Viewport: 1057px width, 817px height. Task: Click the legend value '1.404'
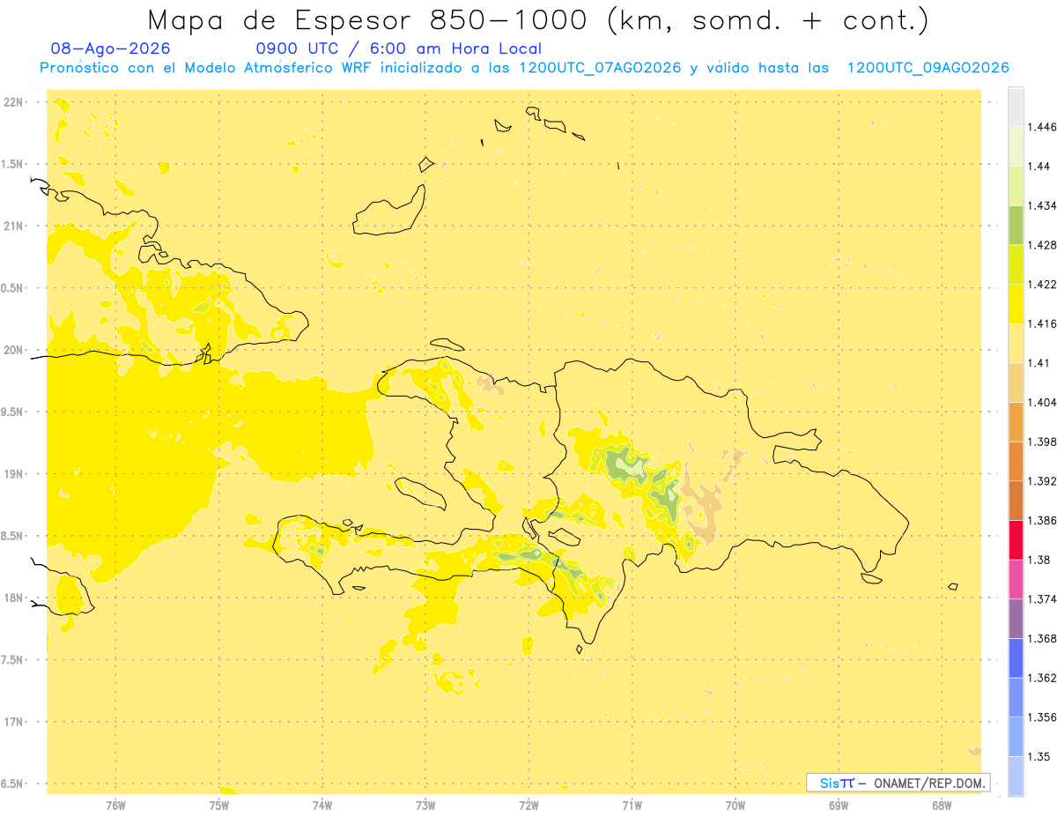[x=1041, y=402]
